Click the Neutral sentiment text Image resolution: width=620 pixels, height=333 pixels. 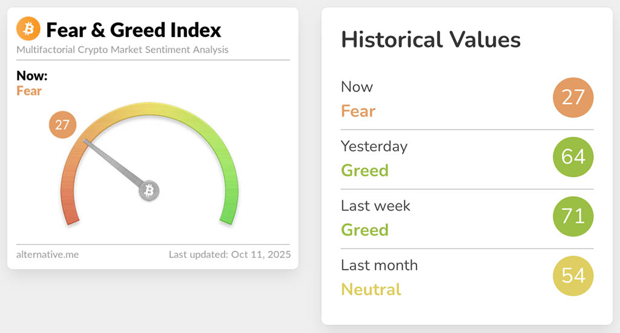pyautogui.click(x=371, y=289)
